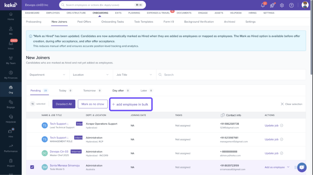313x175 pixels.
Task: Switch to the Onboarding Tasks tab
Action: [x=113, y=22]
